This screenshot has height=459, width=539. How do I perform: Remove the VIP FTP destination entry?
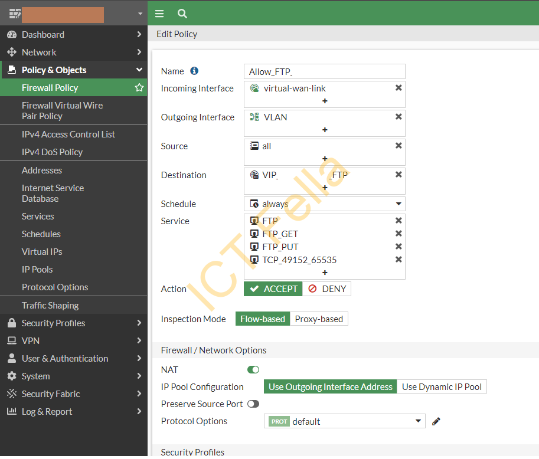[398, 174]
